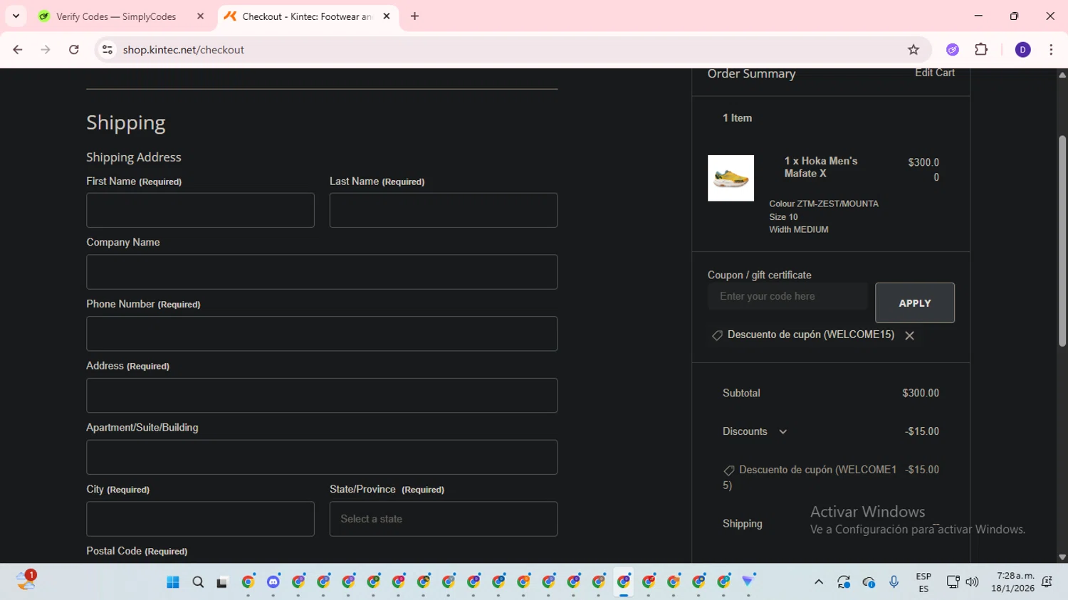Screen dimensions: 1068x600
Task: Focus the City field
Action: [200, 519]
